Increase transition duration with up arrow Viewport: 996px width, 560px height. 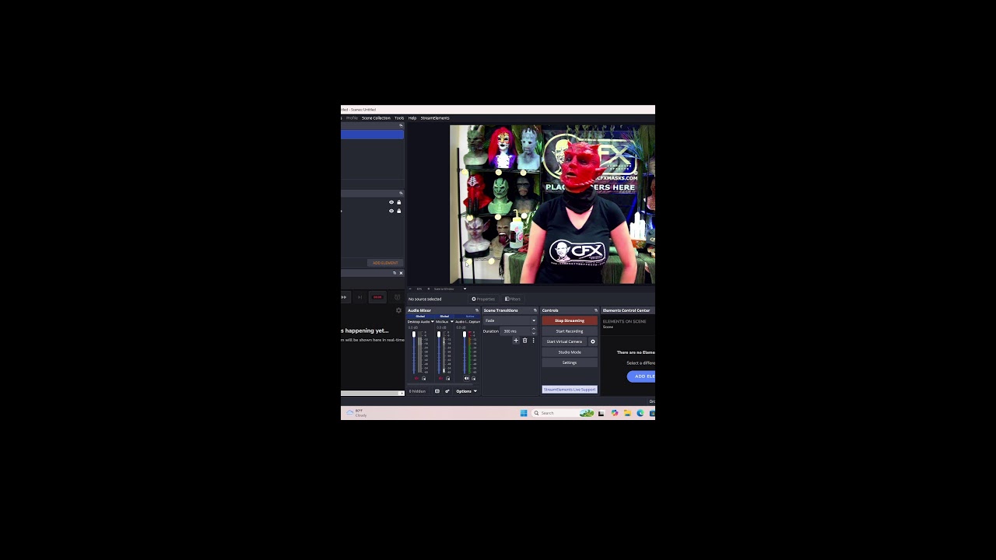pos(534,329)
